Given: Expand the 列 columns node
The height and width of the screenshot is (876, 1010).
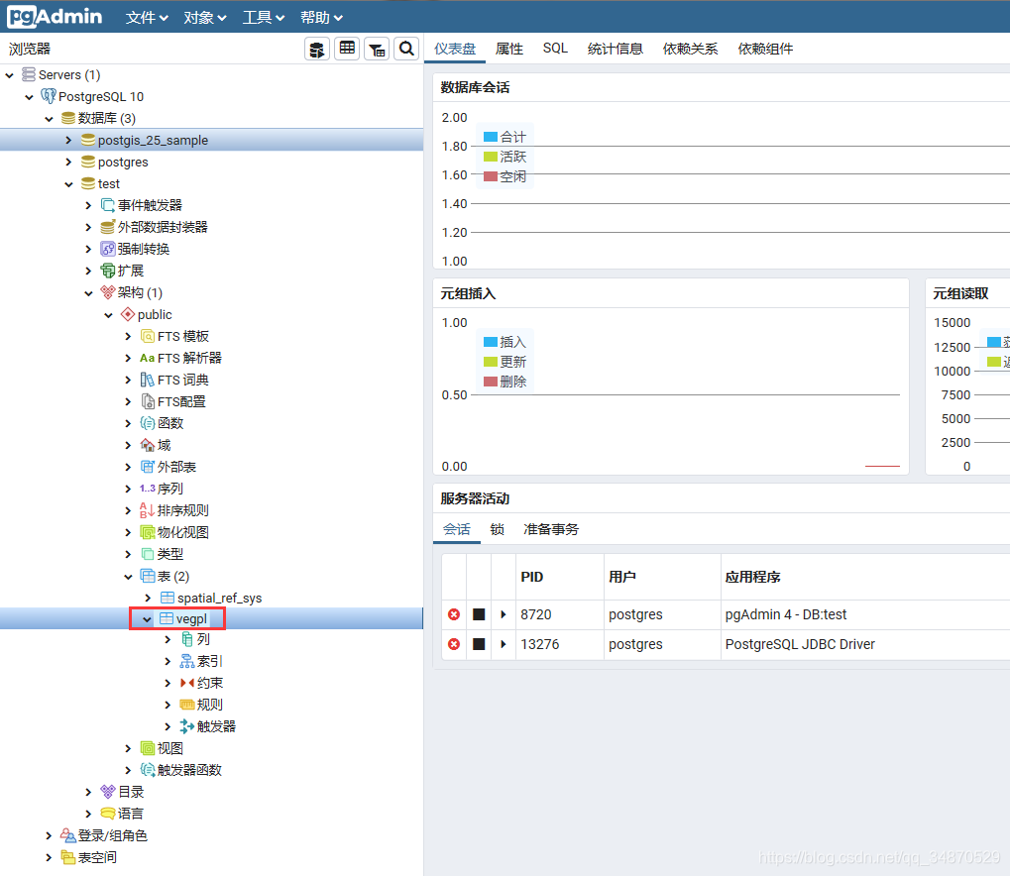Looking at the screenshot, I should [x=168, y=639].
